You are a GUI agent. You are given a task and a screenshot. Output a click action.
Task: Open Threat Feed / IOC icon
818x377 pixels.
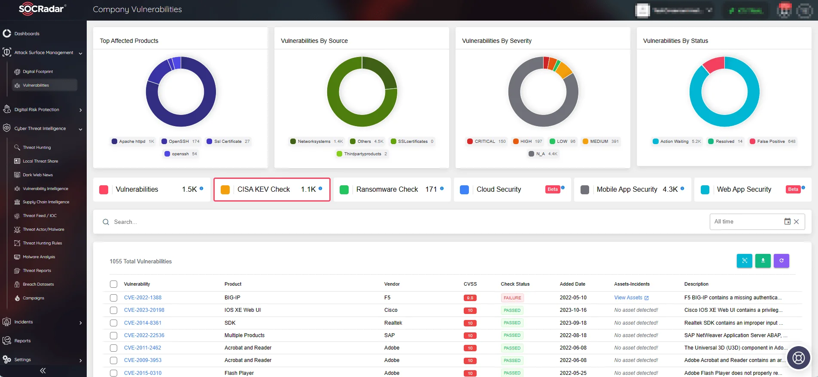(x=17, y=216)
